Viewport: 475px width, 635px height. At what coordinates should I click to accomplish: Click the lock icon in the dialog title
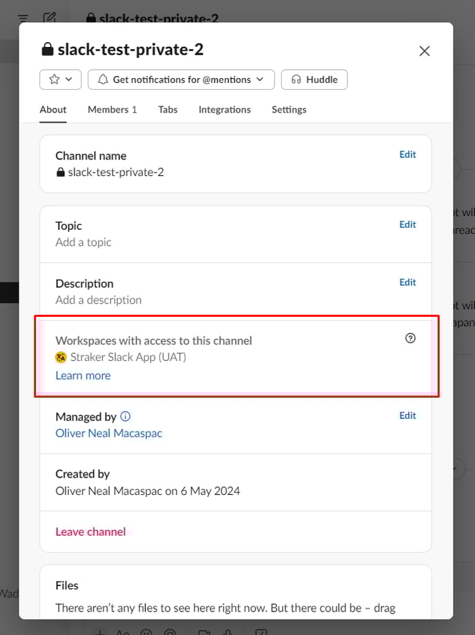pos(48,50)
